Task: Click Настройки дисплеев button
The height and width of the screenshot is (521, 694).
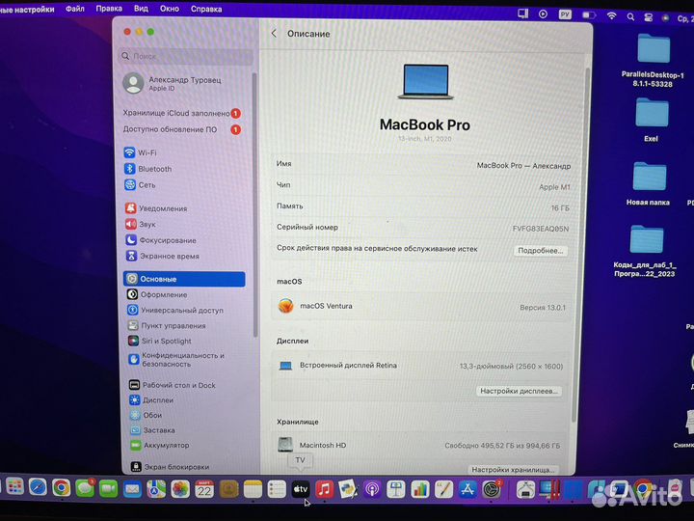Action: pos(519,391)
